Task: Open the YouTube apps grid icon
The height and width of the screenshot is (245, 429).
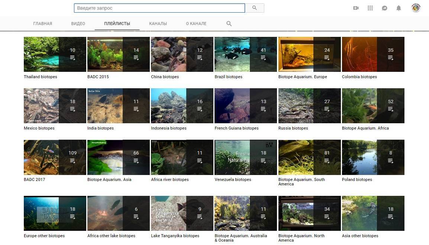Action: point(370,8)
